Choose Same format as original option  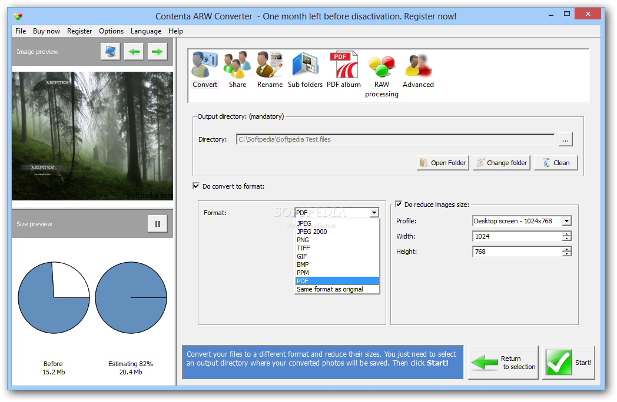pyautogui.click(x=337, y=289)
